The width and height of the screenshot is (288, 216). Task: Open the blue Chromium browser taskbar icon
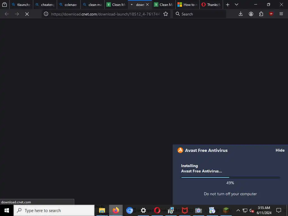pyautogui.click(x=129, y=210)
